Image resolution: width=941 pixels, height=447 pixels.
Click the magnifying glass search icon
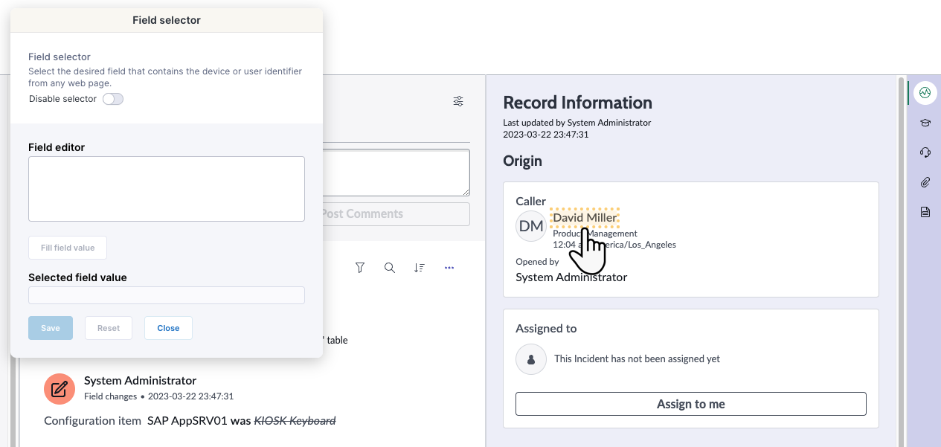(x=390, y=268)
